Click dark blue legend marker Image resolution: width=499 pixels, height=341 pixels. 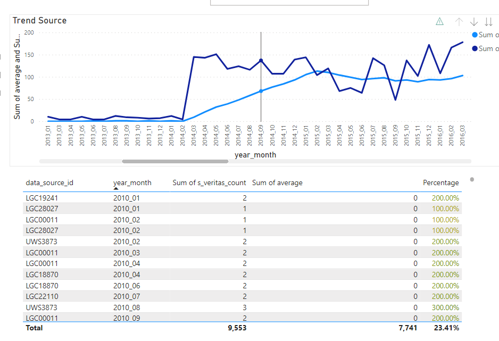[x=475, y=48]
